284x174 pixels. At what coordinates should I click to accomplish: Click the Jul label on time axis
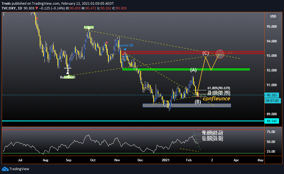20,160
